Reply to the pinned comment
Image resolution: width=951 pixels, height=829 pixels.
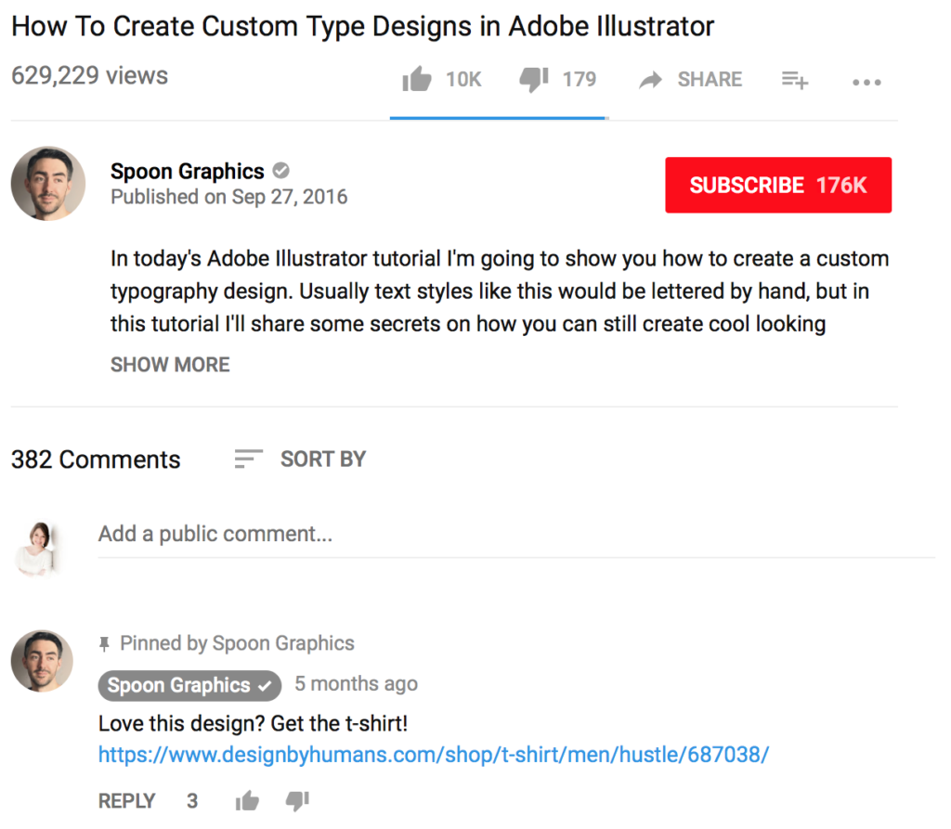click(x=126, y=799)
